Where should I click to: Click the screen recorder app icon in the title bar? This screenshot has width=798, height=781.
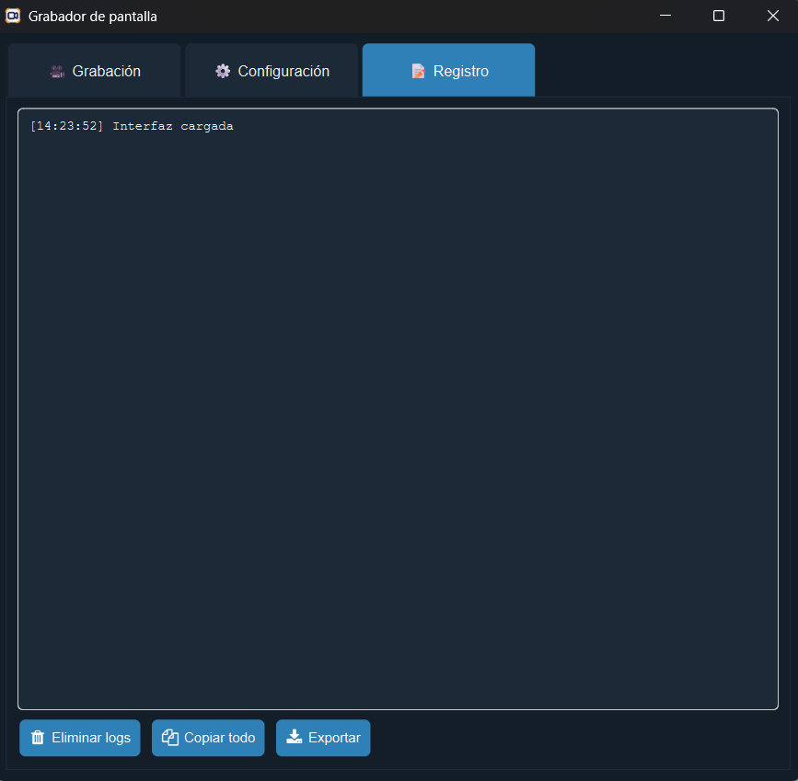coord(13,16)
